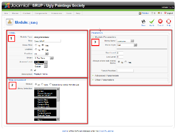Open the Help menu in menu bar
176x134 pixels.
click(78, 13)
